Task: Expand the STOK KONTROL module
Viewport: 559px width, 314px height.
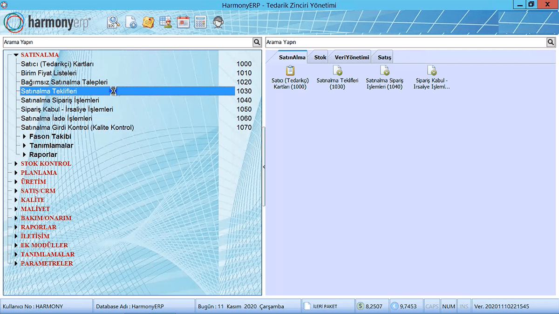Action: click(x=16, y=164)
